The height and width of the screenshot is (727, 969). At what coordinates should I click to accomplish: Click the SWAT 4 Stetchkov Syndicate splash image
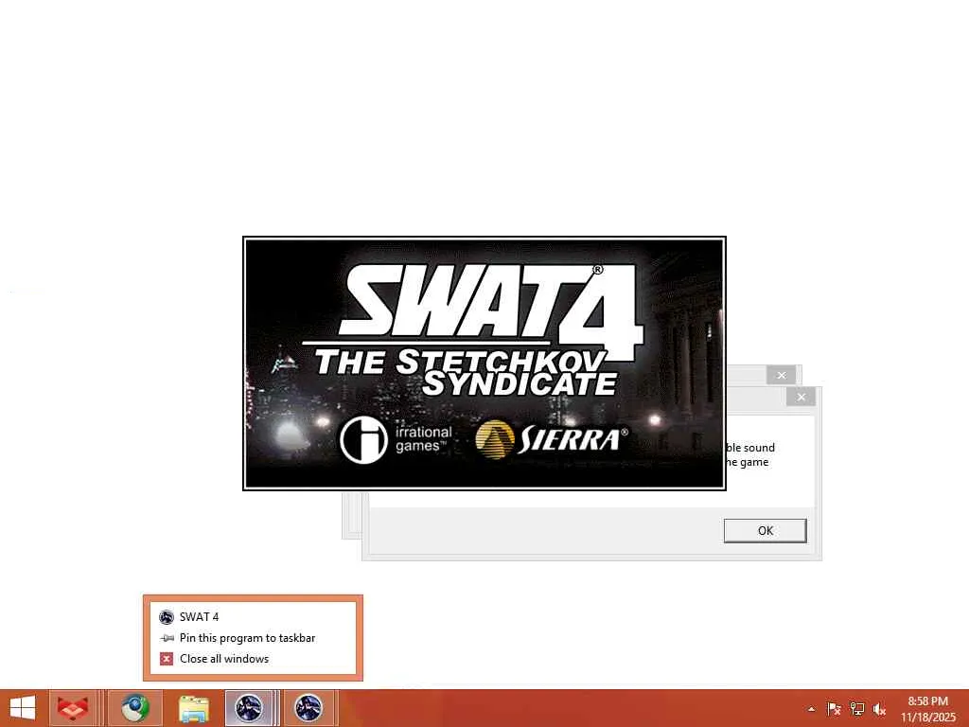coord(484,363)
